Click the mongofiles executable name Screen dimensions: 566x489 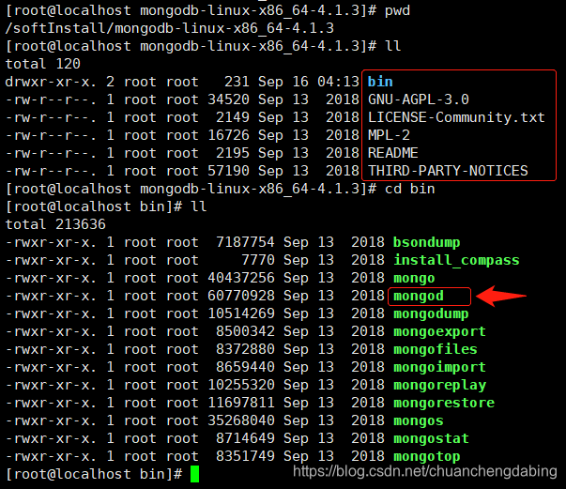pos(435,349)
